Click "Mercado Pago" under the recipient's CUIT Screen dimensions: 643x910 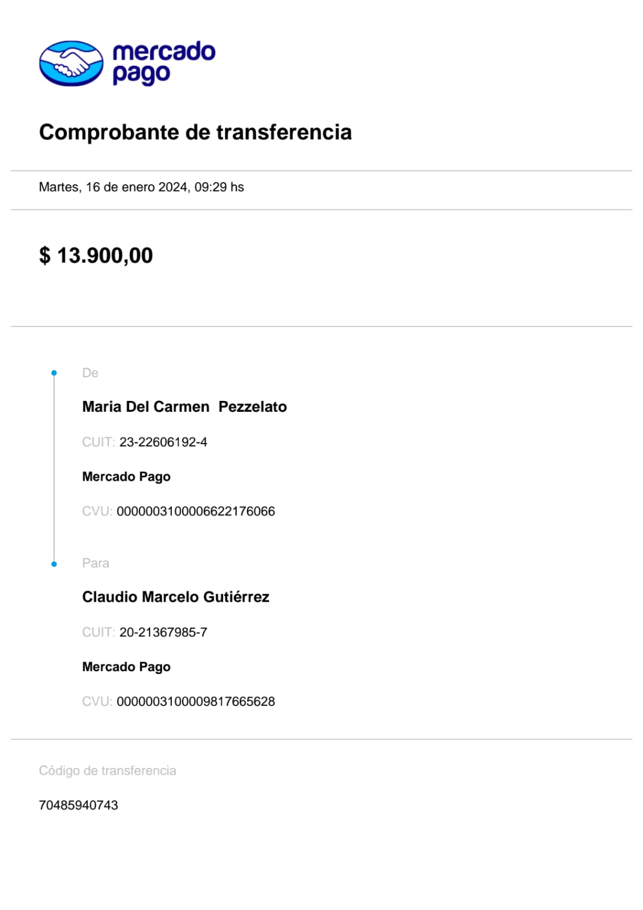tap(126, 667)
